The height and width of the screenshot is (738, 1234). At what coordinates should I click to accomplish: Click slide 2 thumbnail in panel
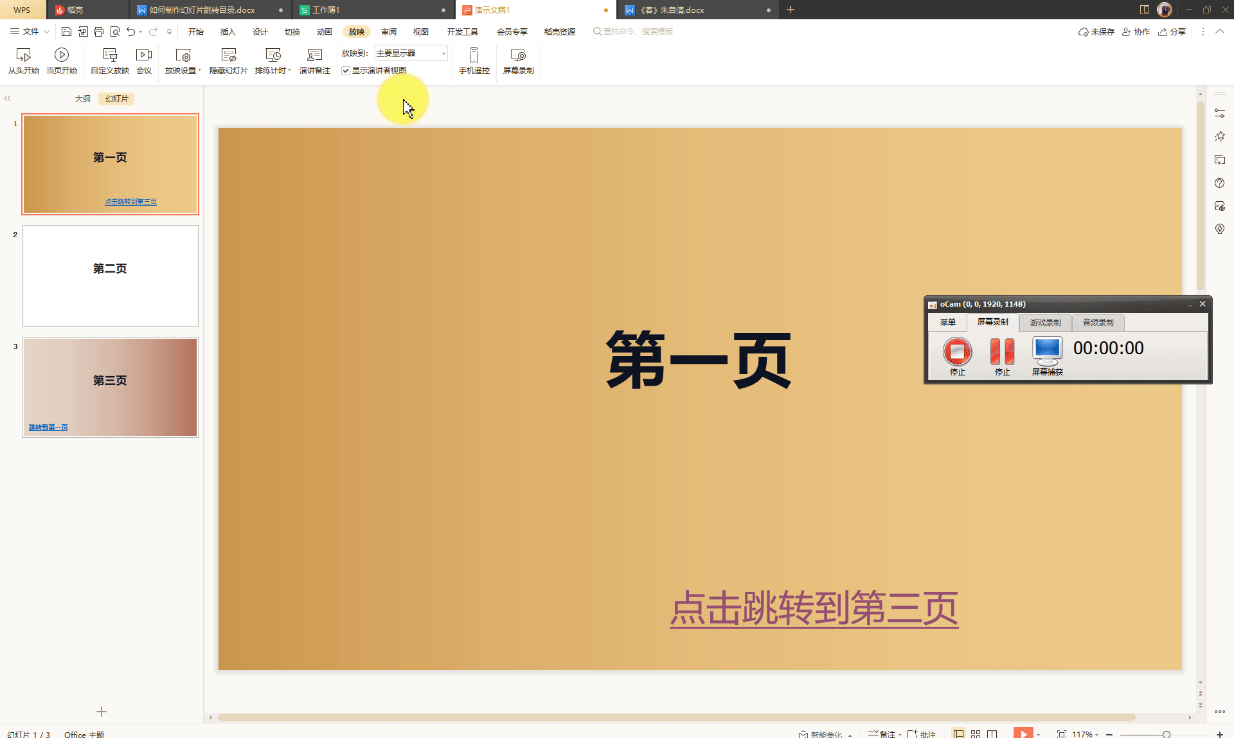click(x=110, y=275)
